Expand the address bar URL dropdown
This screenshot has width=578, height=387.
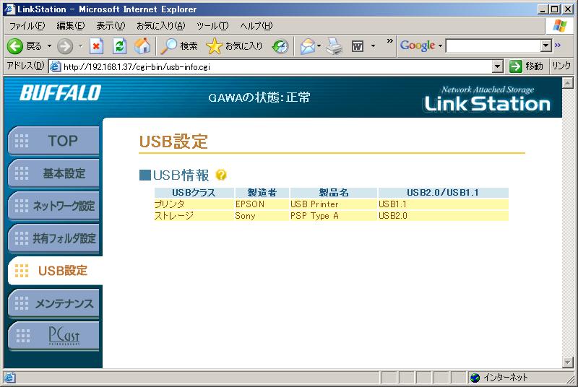(497, 66)
